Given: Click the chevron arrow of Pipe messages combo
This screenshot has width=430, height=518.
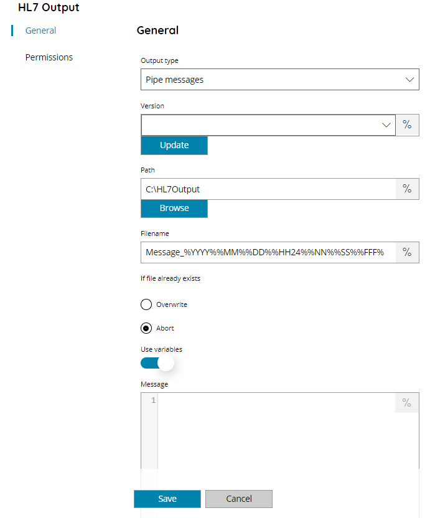Looking at the screenshot, I should 409,80.
